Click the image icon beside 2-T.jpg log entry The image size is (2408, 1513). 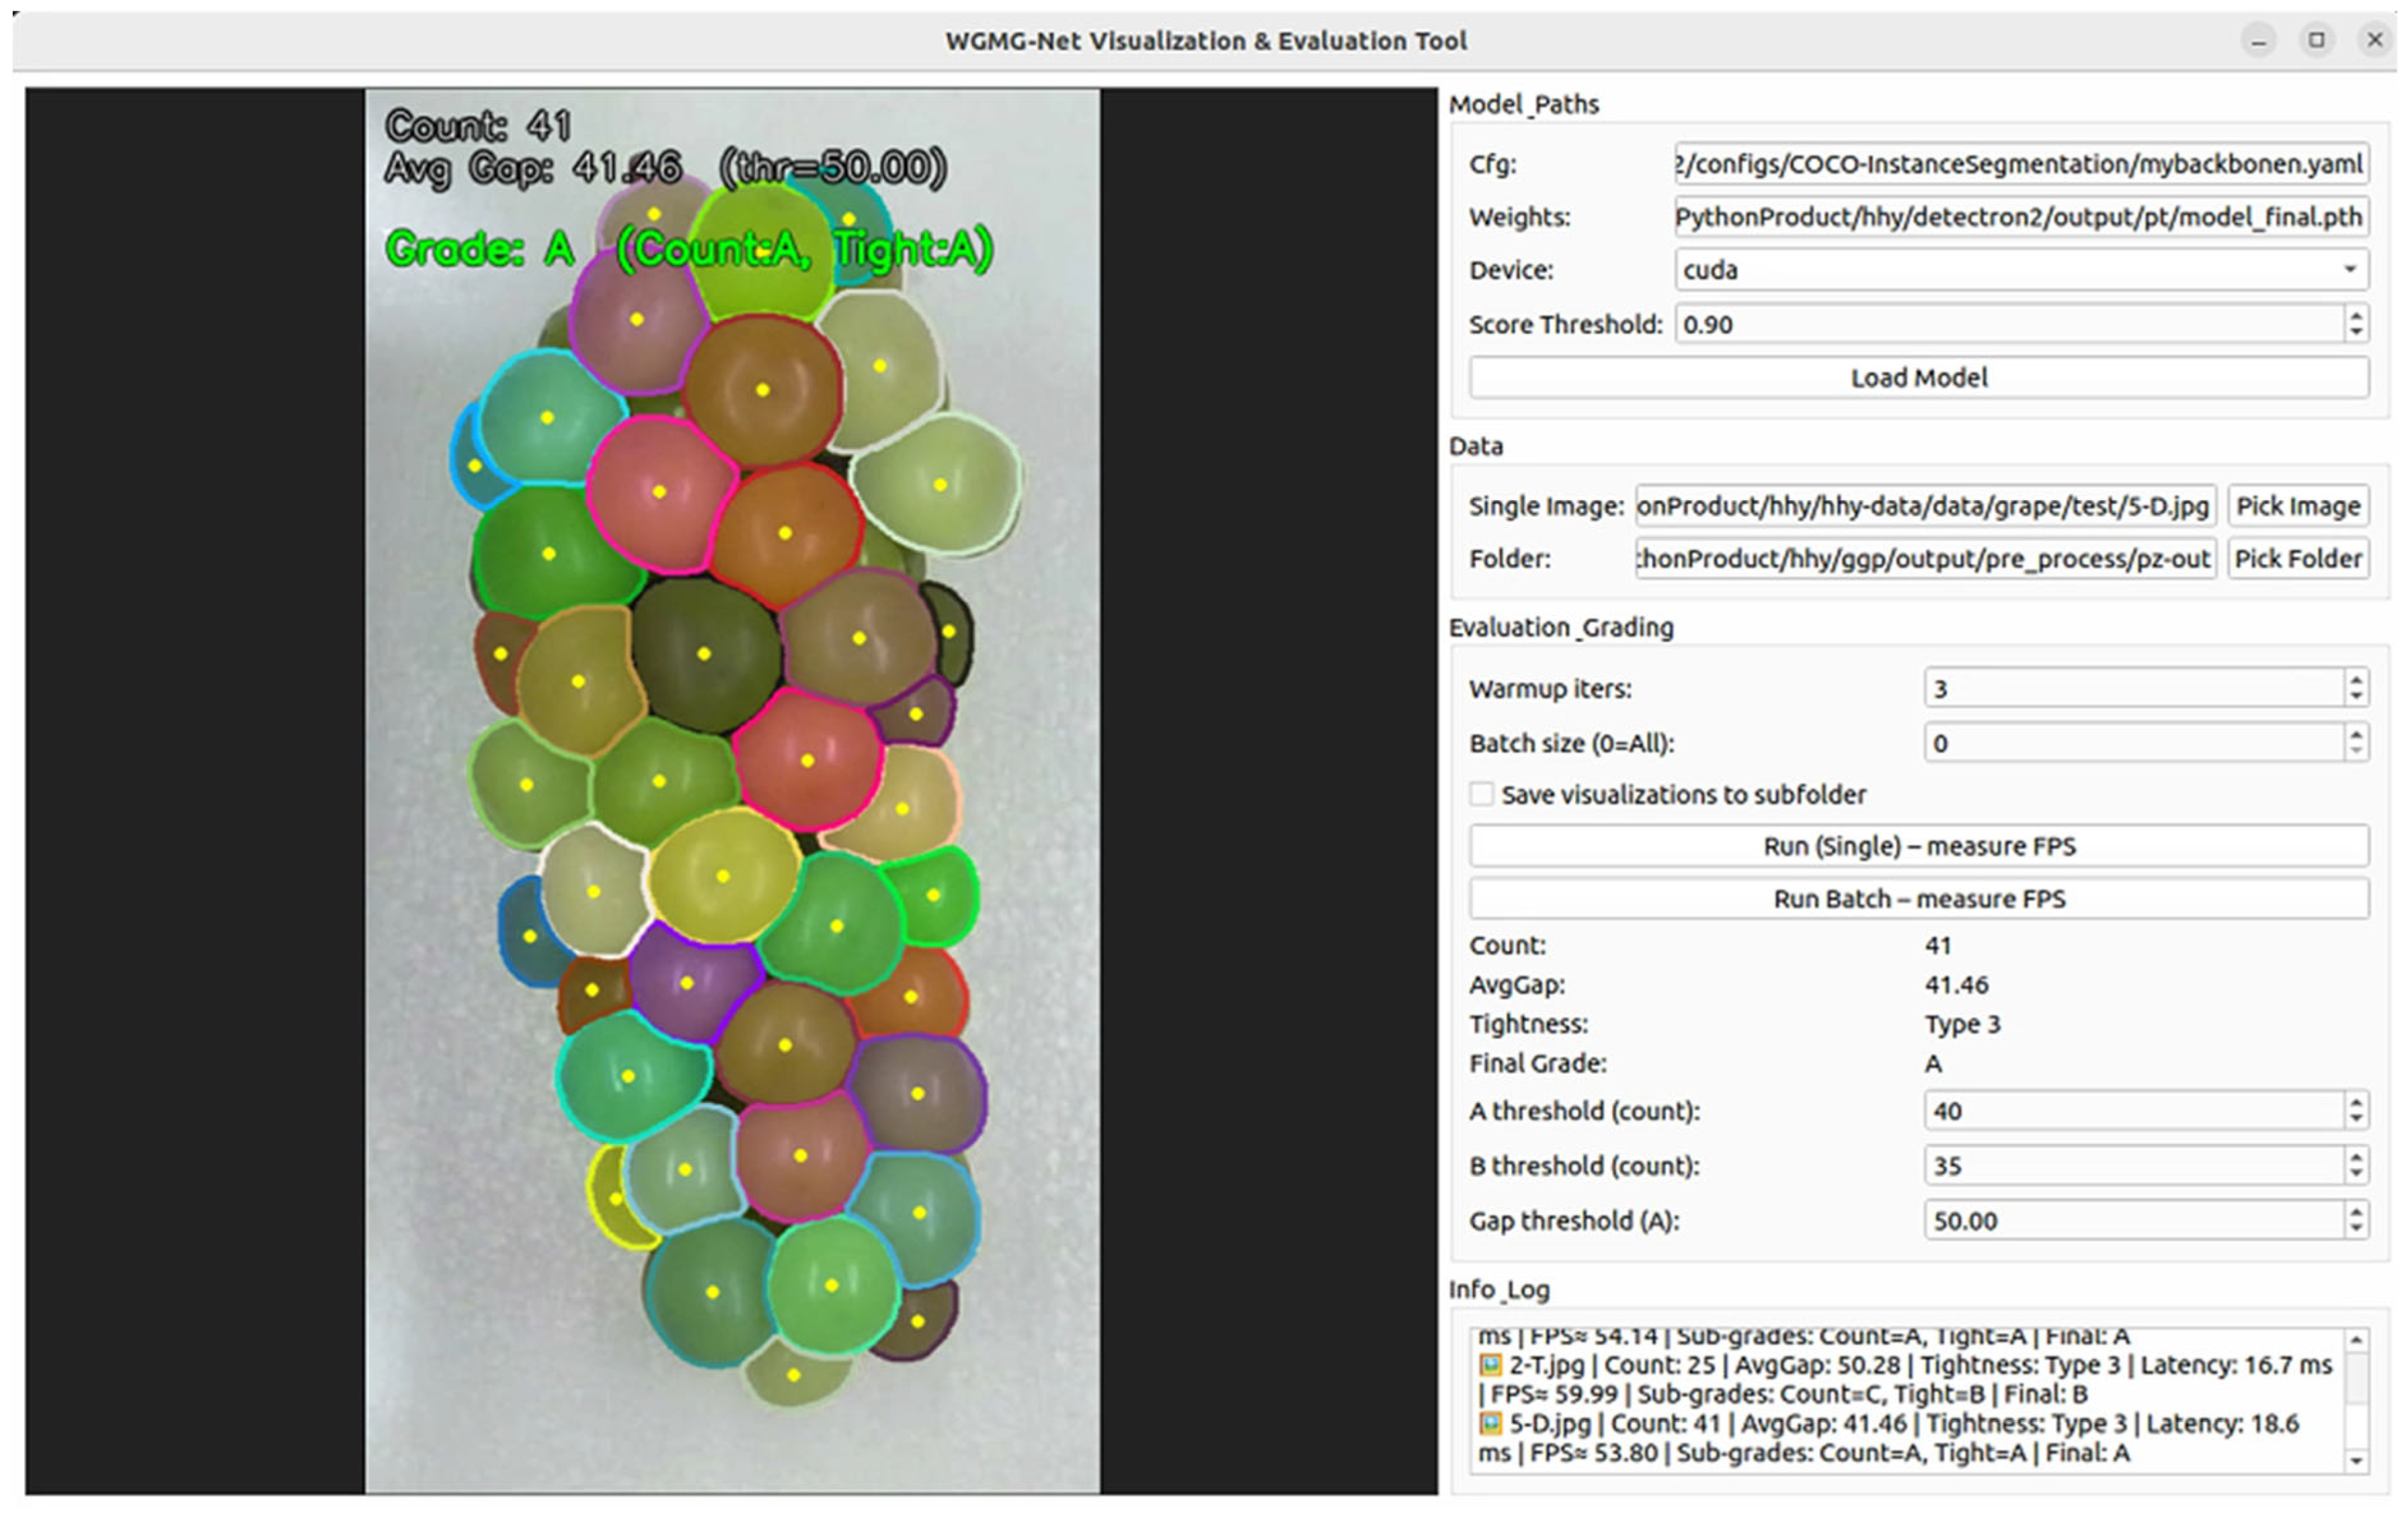coord(1491,1365)
